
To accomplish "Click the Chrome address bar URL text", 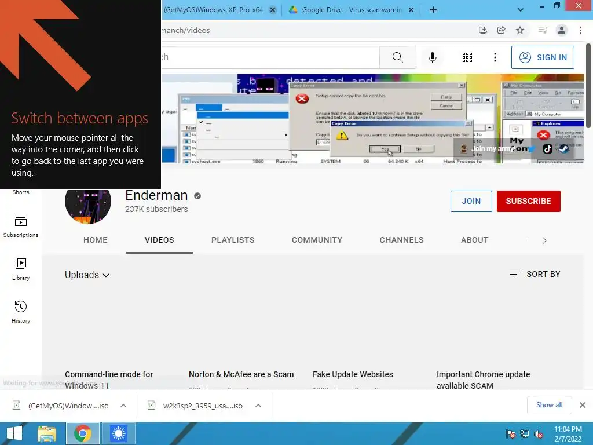I will point(186,30).
